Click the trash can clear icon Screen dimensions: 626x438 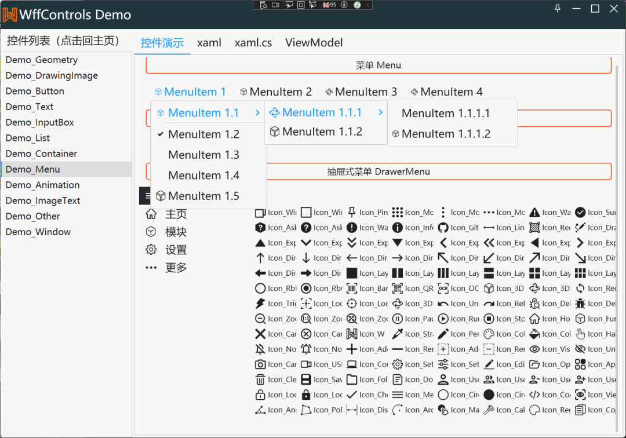coord(260,380)
